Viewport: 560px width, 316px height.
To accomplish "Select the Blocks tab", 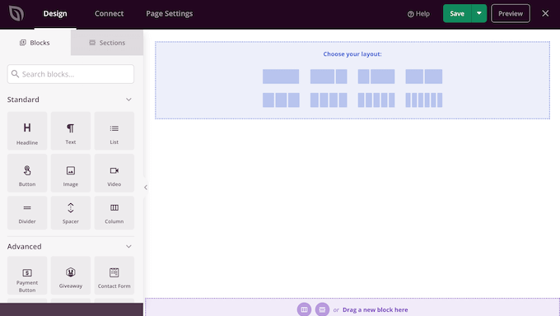I will [x=35, y=43].
